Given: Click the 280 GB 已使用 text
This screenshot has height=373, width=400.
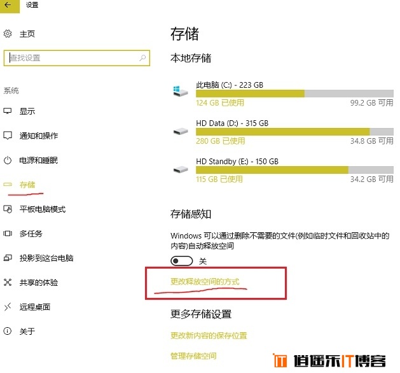Looking at the screenshot, I should pos(221,141).
